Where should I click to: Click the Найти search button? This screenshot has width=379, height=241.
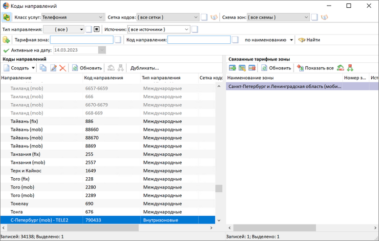(x=309, y=40)
